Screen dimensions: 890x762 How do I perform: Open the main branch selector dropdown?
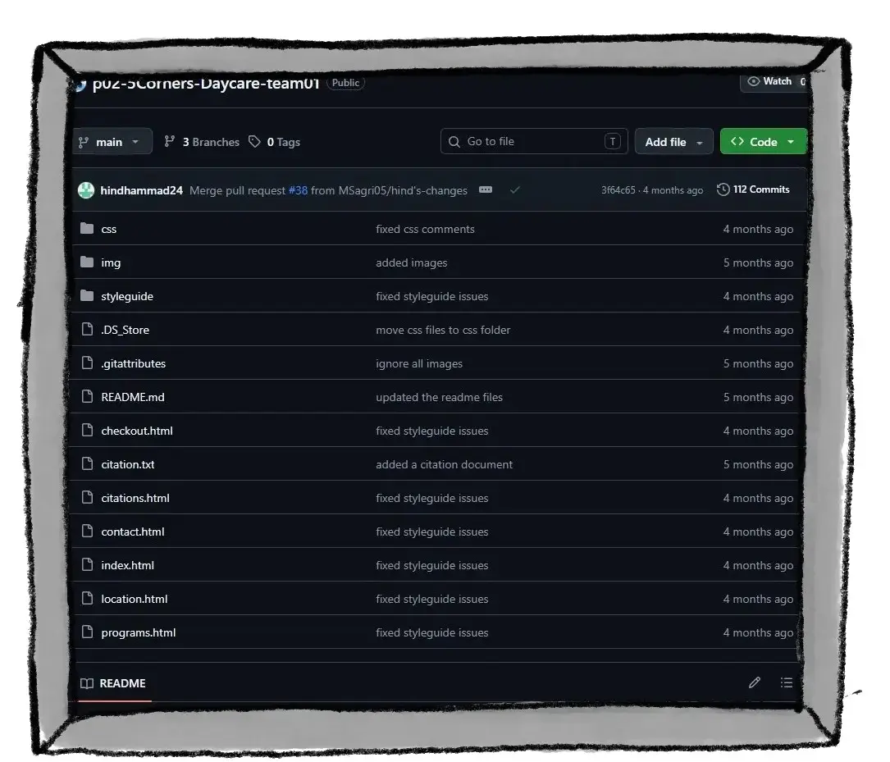click(x=112, y=141)
